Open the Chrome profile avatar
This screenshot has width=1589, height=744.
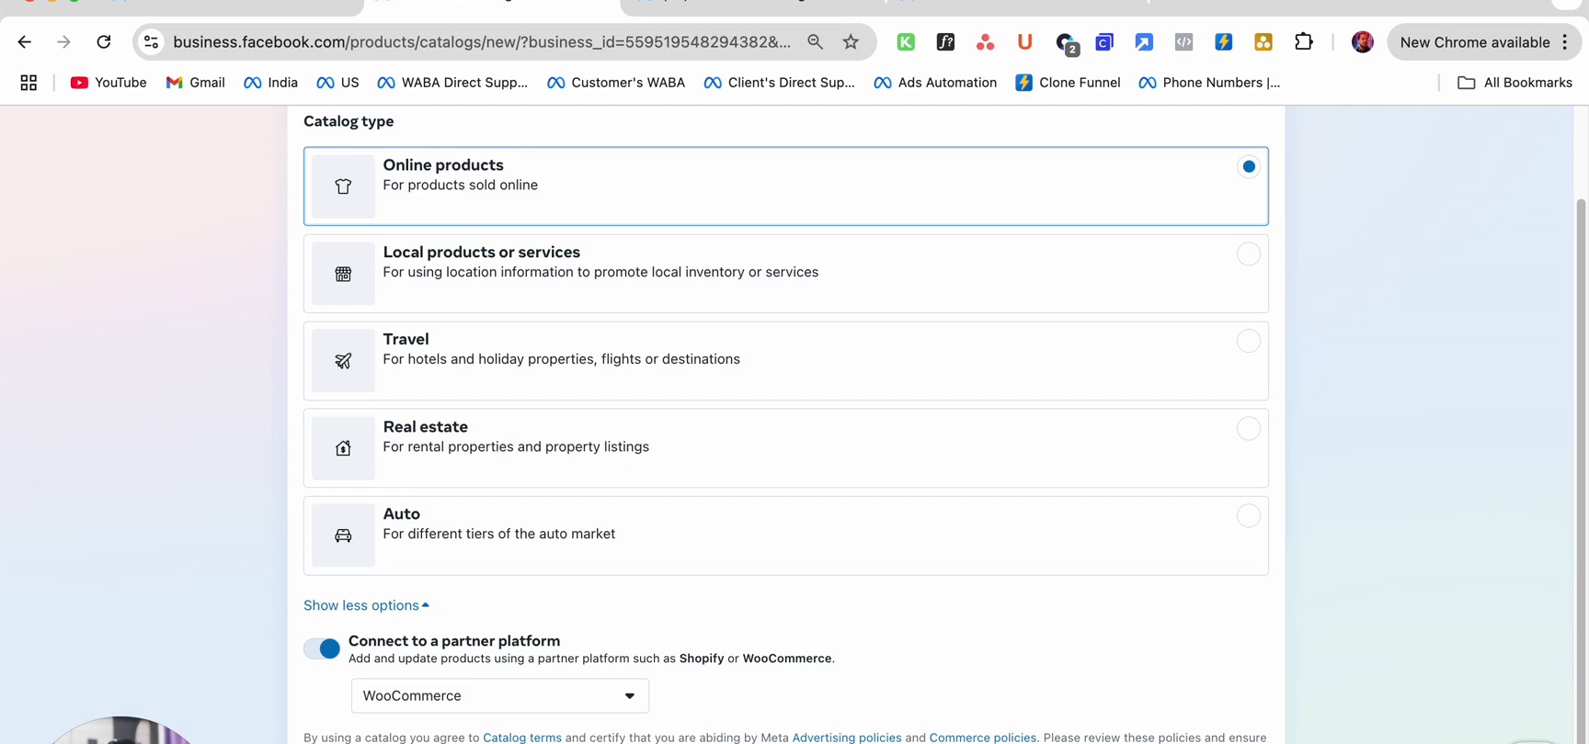coord(1363,42)
